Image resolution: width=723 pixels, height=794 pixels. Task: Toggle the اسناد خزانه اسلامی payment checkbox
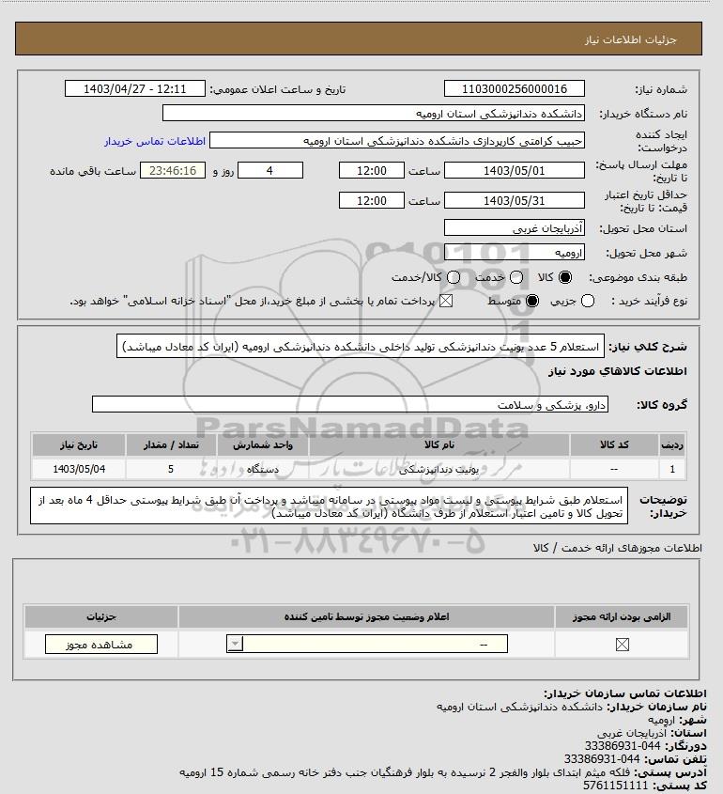446,301
